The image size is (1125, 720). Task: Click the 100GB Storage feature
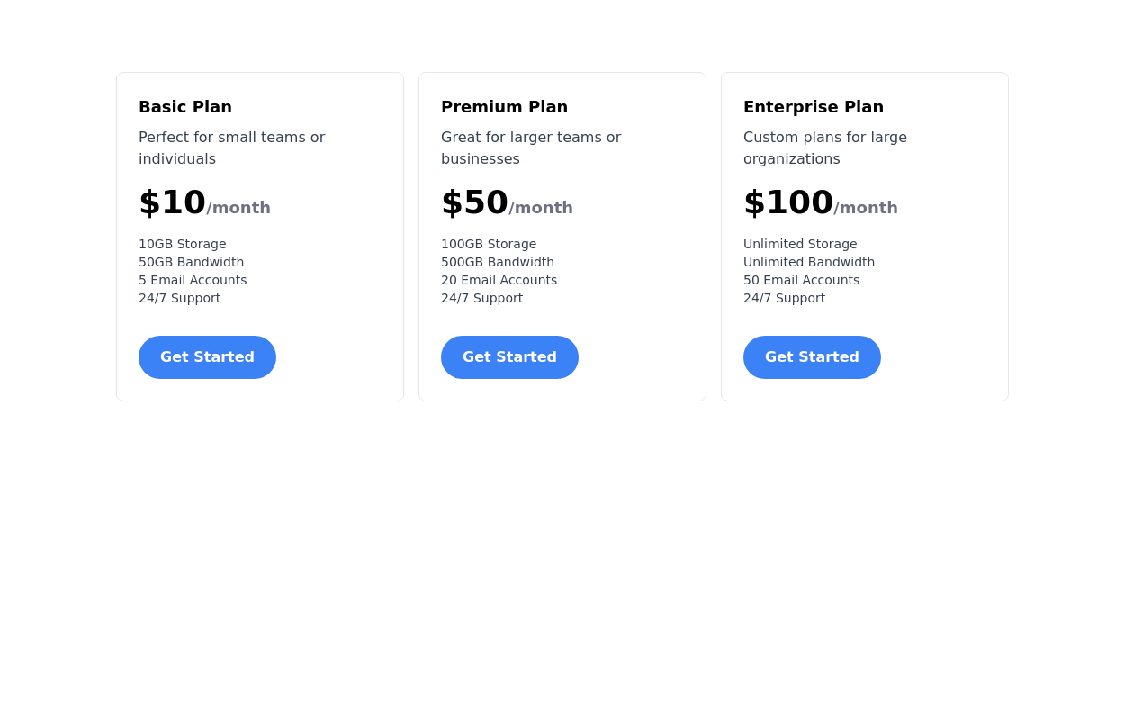pos(489,244)
